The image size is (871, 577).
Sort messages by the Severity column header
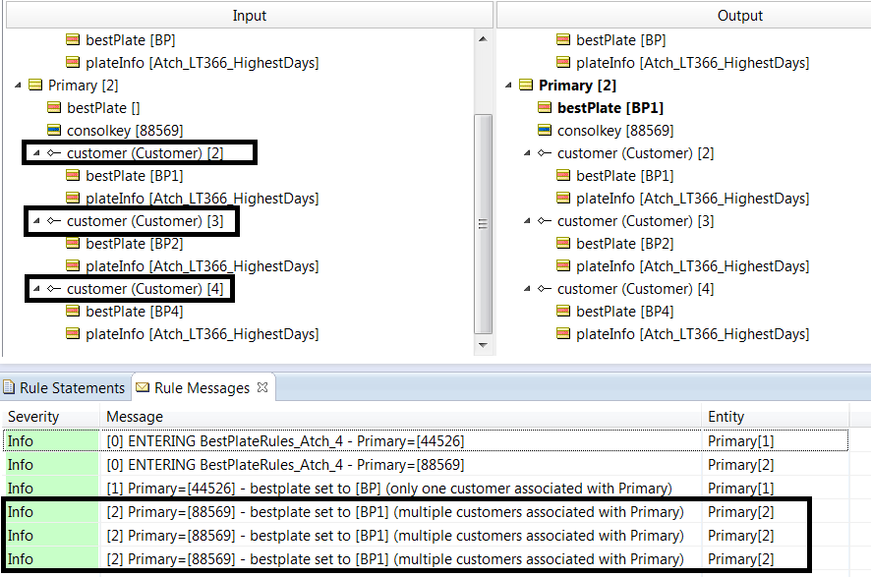tap(51, 417)
